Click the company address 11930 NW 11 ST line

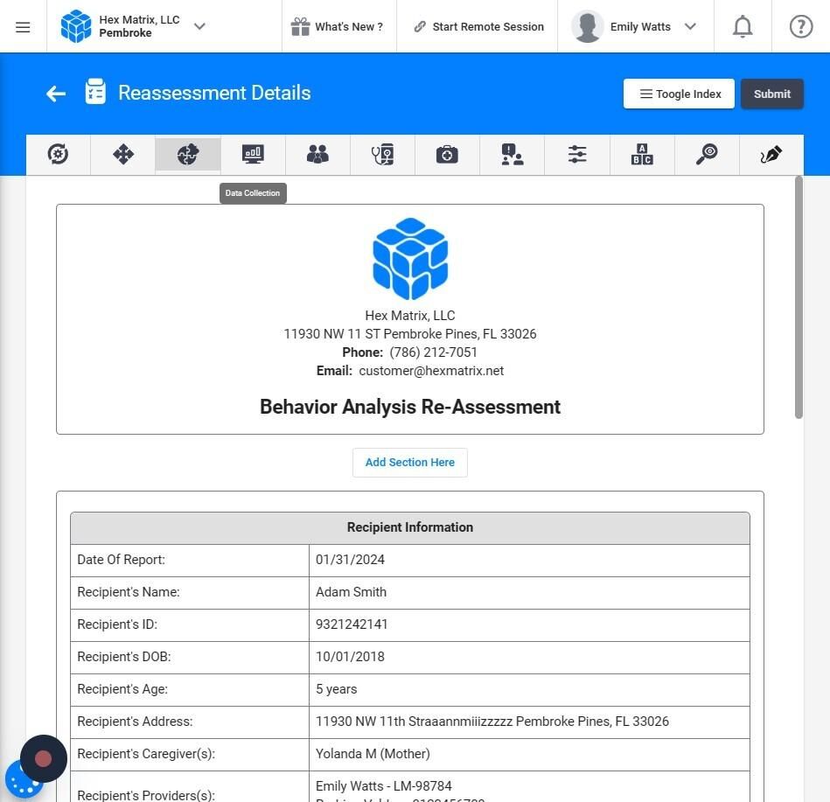point(409,333)
